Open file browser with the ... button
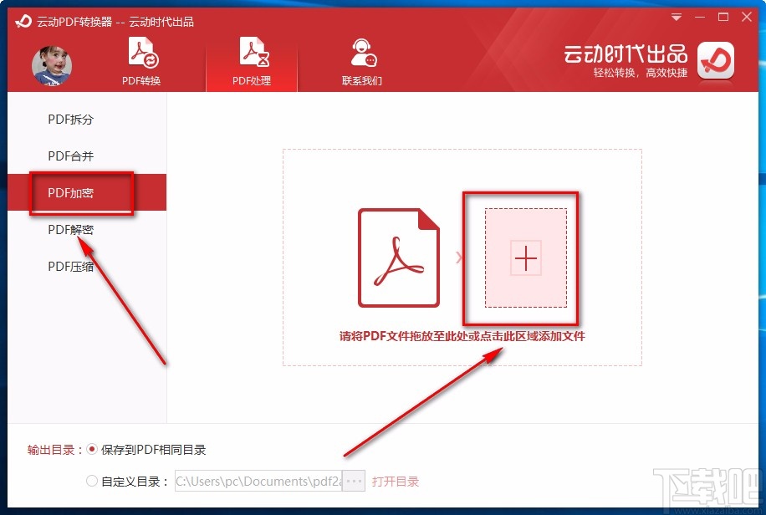Image resolution: width=766 pixels, height=515 pixels. [354, 481]
